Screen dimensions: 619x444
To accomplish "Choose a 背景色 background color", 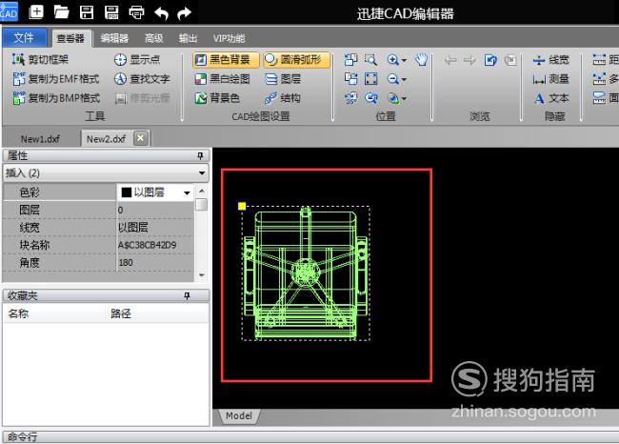I will pos(217,97).
